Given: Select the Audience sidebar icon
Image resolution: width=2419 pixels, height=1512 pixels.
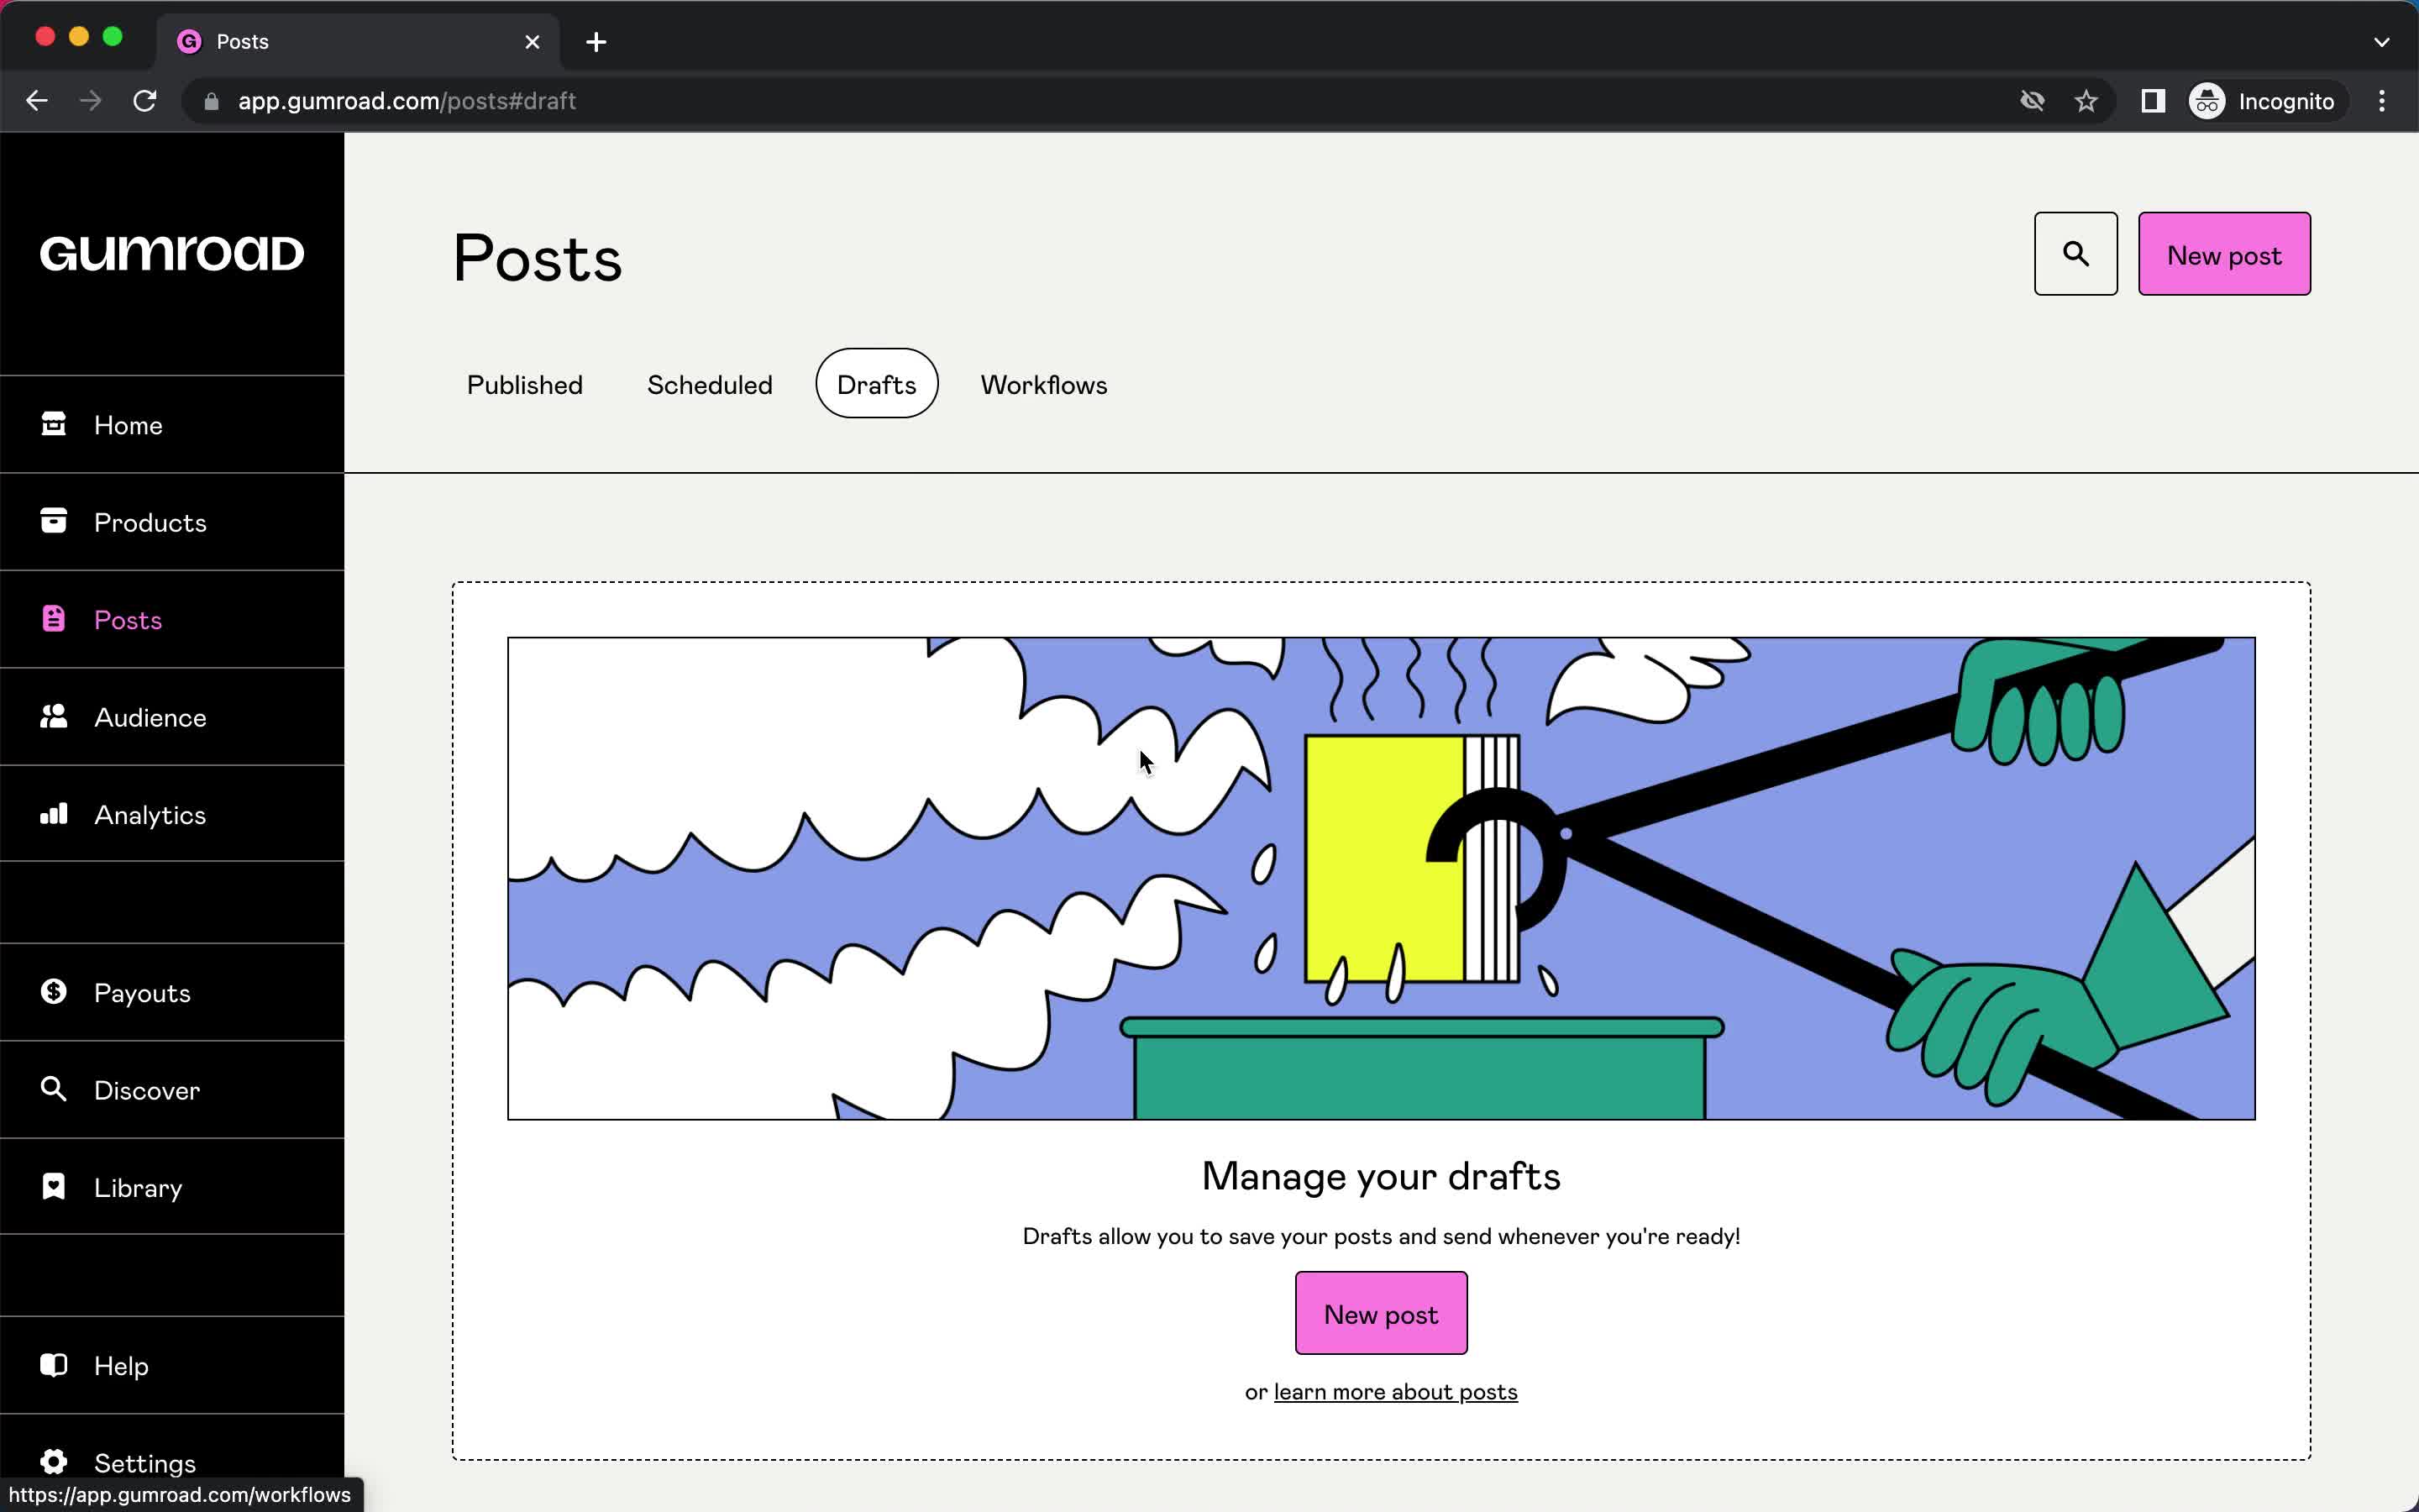Looking at the screenshot, I should (52, 716).
